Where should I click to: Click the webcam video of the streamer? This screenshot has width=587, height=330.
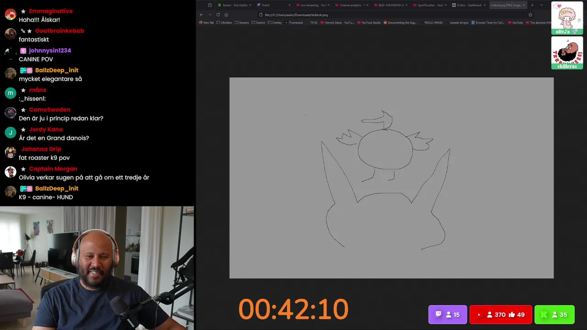click(x=97, y=268)
